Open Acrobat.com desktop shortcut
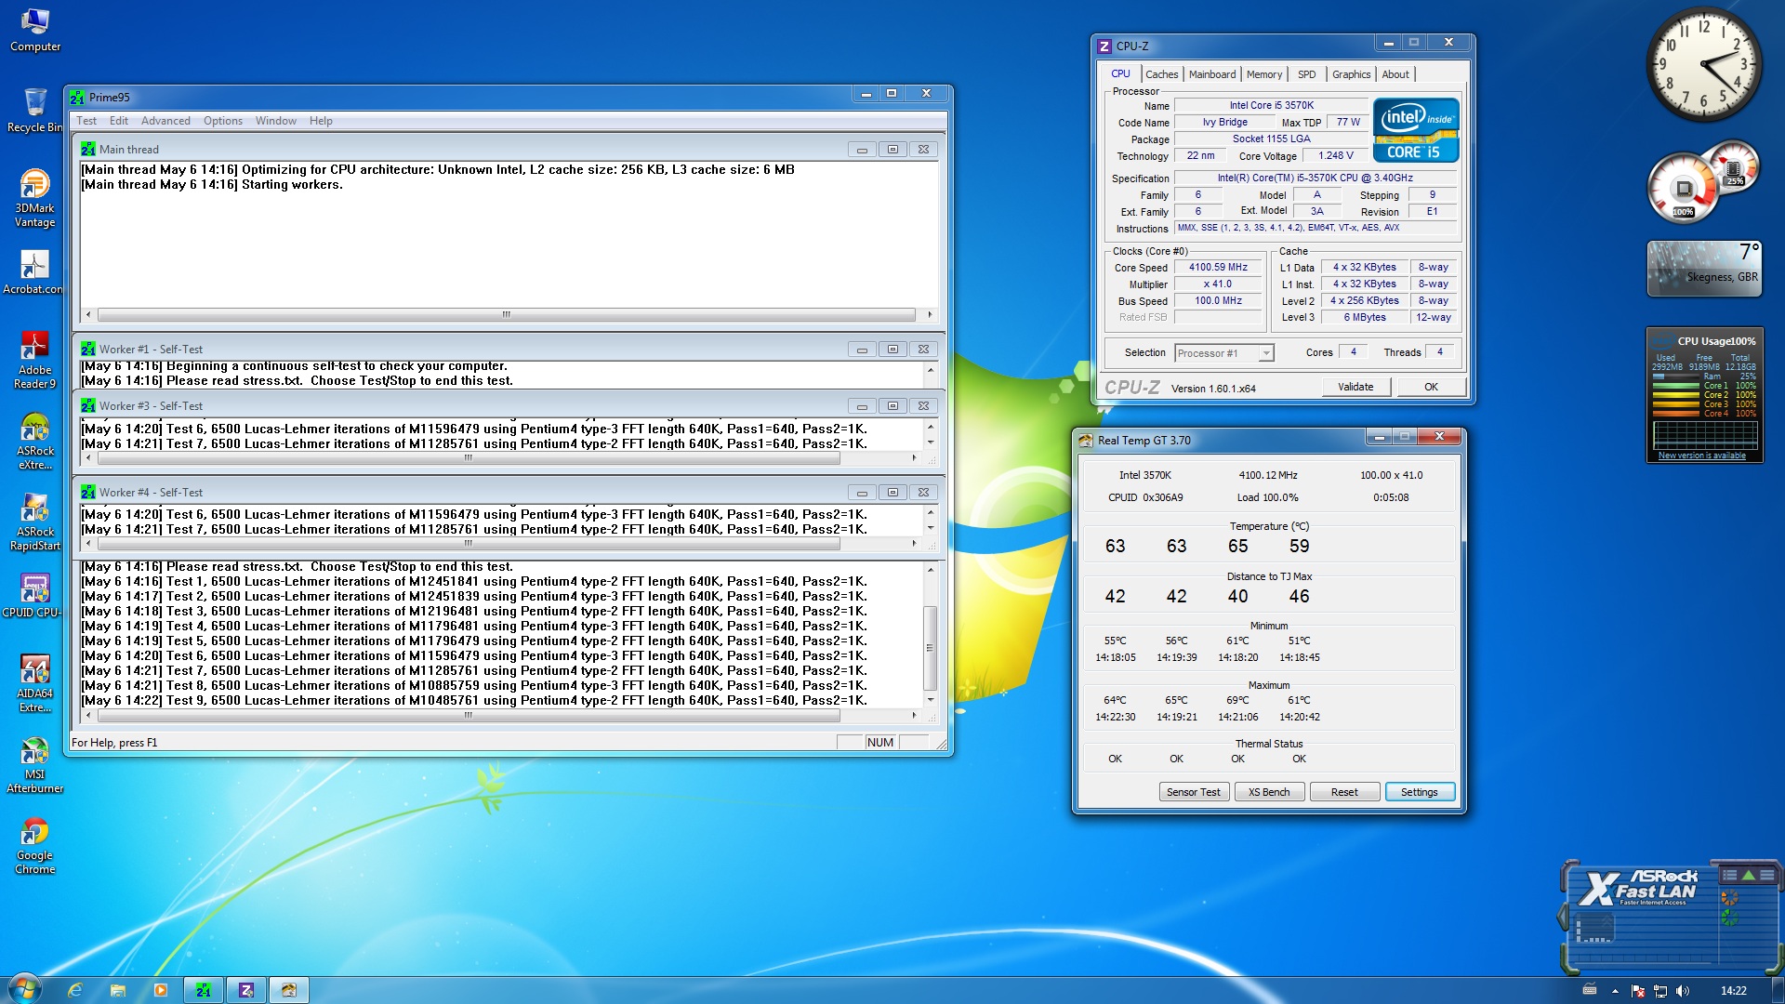 pyautogui.click(x=34, y=271)
